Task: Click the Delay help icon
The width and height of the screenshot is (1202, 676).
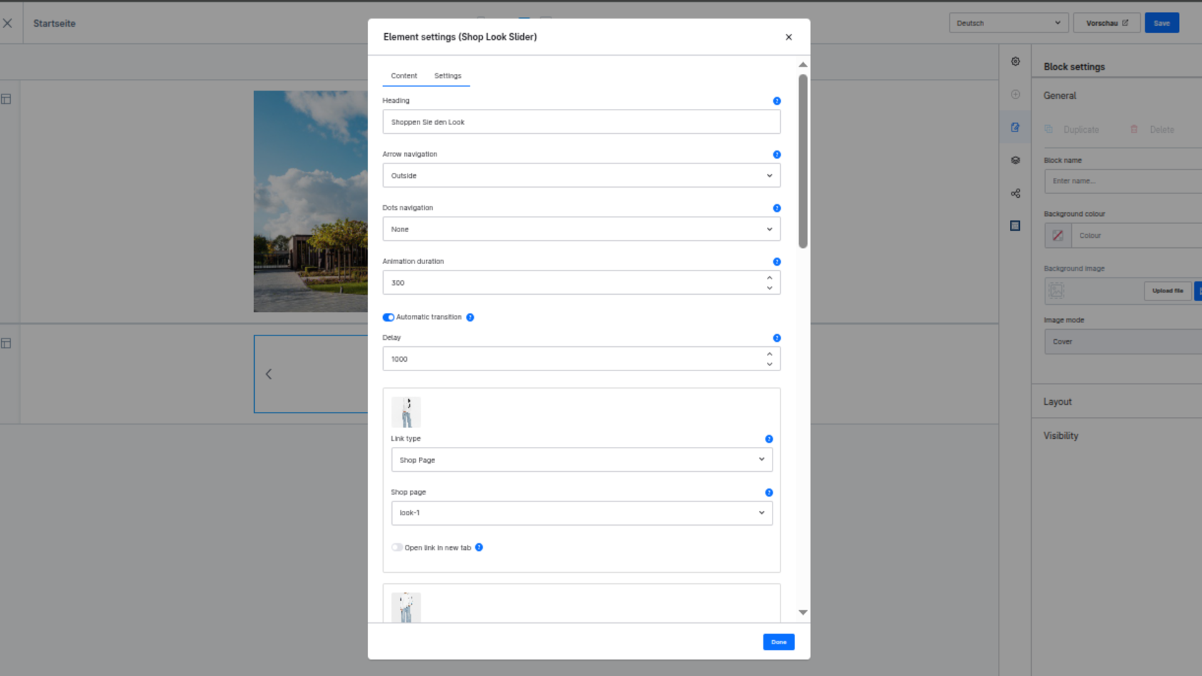Action: point(777,338)
